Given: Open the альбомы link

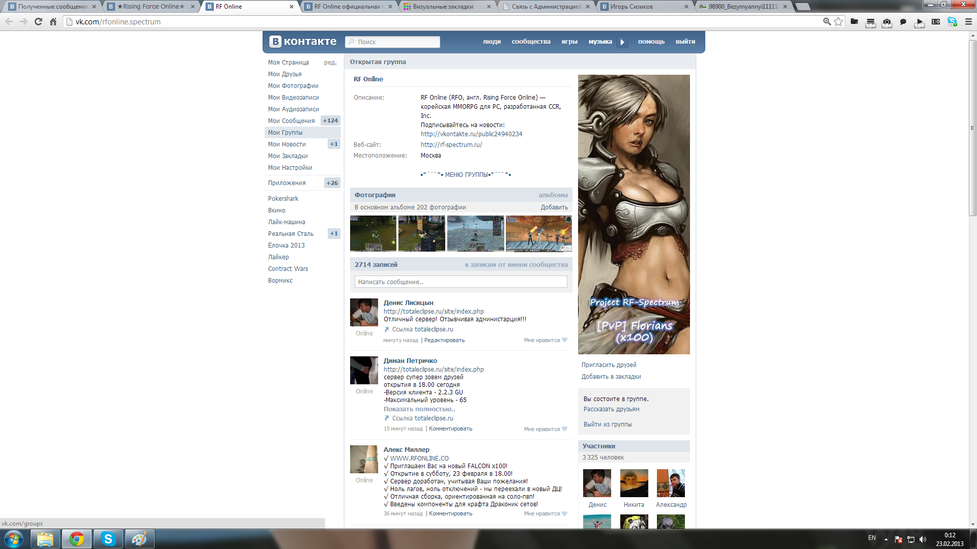Looking at the screenshot, I should (553, 195).
